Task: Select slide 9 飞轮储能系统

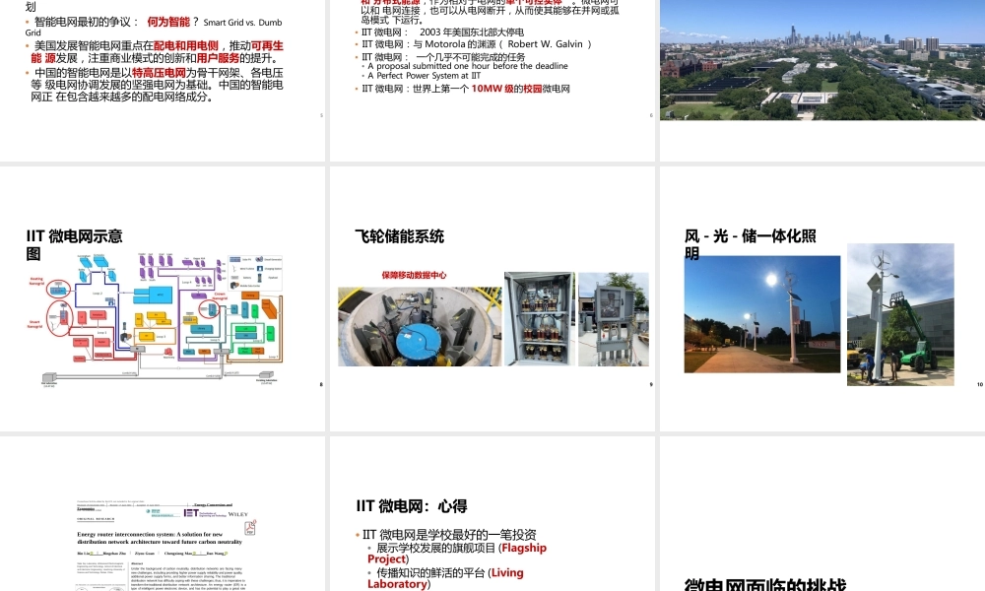Action: 492,299
